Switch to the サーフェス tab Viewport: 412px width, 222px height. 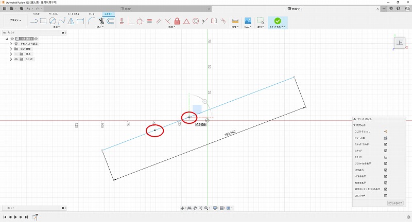click(x=54, y=14)
